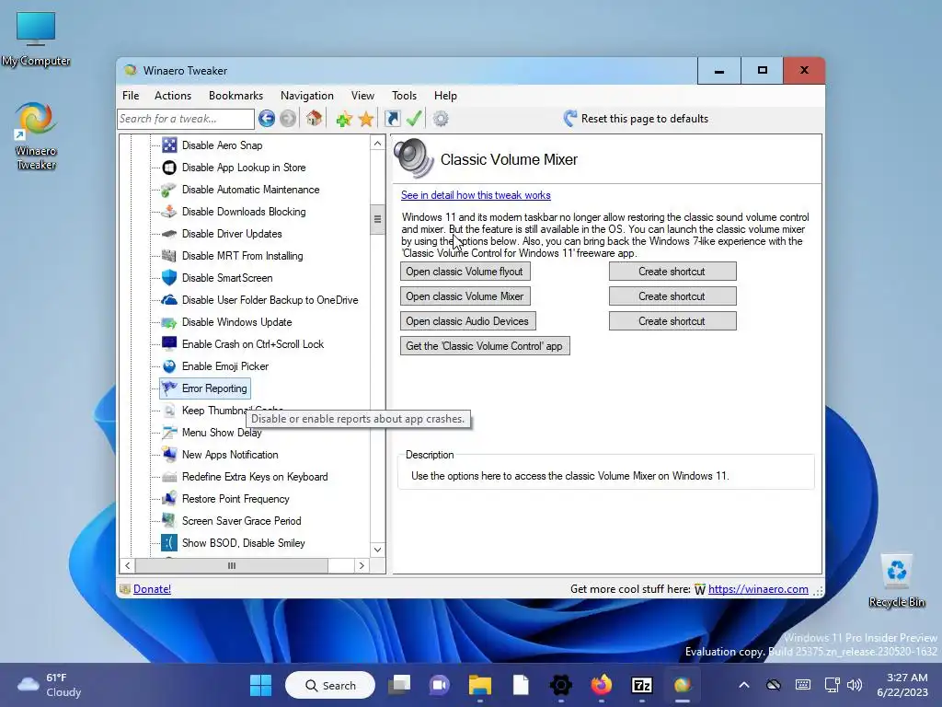942x707 pixels.
Task: Open the Home page toolbar icon
Action: click(x=314, y=118)
